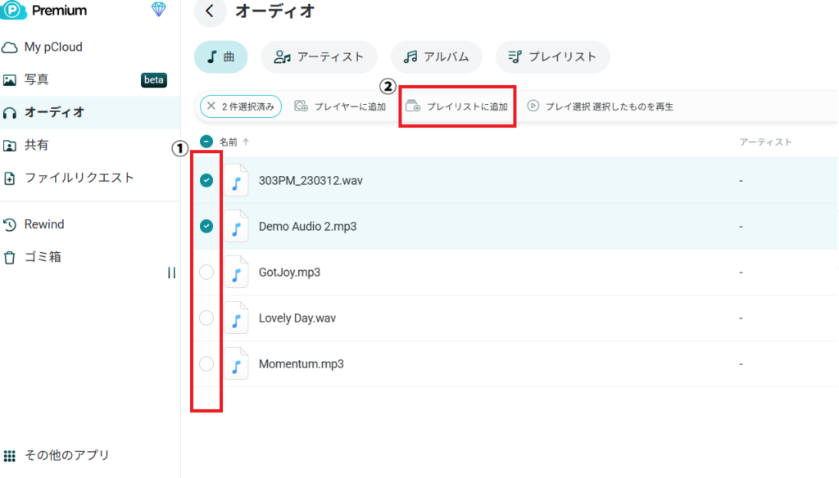Image resolution: width=839 pixels, height=478 pixels.
Task: Click プレイリストに追加 button
Action: (457, 106)
